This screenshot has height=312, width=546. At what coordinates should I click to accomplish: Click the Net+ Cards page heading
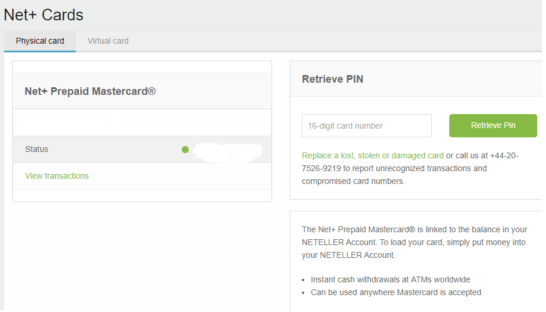tap(44, 15)
